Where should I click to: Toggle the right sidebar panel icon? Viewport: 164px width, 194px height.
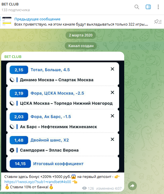(x=148, y=7)
